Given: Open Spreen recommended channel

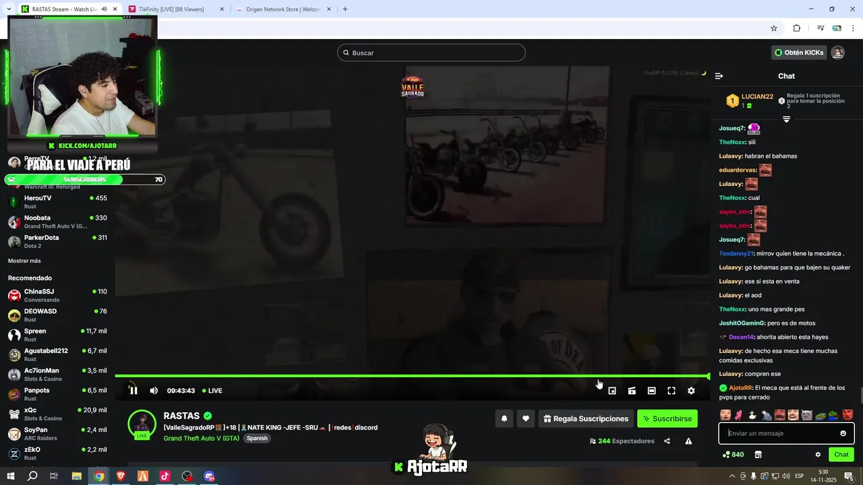Looking at the screenshot, I should (x=57, y=335).
